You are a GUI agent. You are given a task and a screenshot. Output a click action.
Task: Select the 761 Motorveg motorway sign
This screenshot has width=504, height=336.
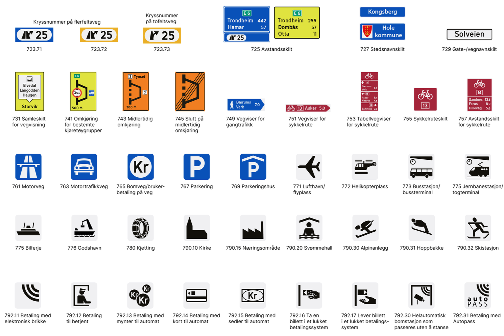click(x=28, y=167)
